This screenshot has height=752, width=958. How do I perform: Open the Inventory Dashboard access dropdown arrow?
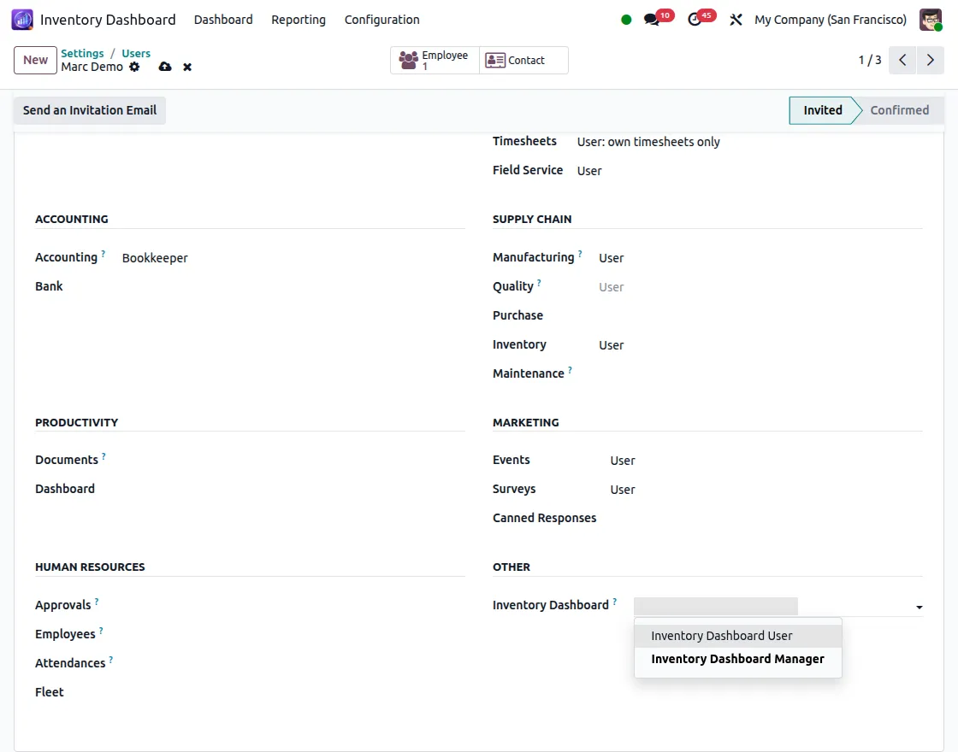point(920,608)
